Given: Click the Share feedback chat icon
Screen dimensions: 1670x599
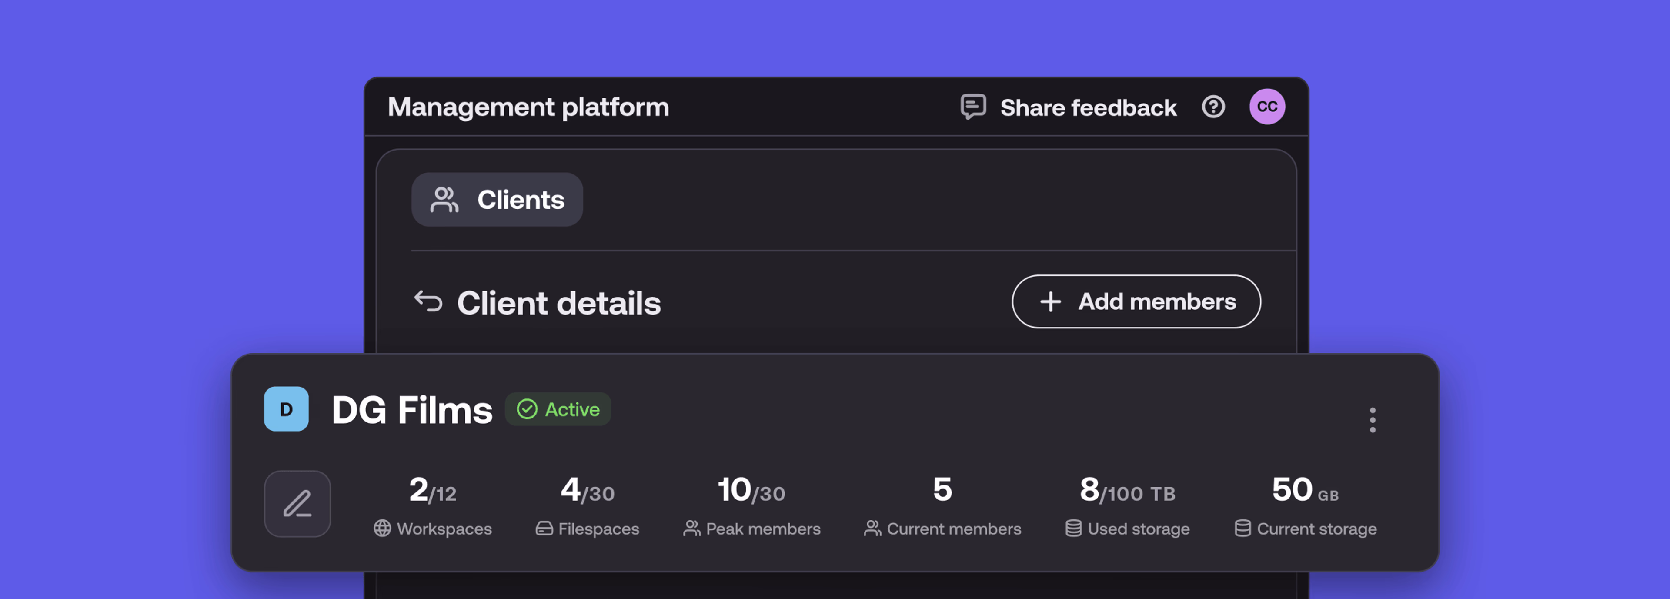Looking at the screenshot, I should coord(973,107).
